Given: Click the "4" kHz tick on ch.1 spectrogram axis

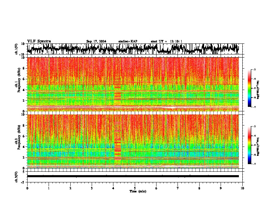Looking at the screenshot, I should tap(24, 90).
